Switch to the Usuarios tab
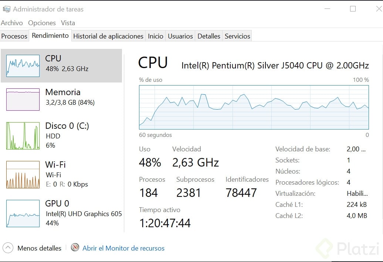 (180, 36)
